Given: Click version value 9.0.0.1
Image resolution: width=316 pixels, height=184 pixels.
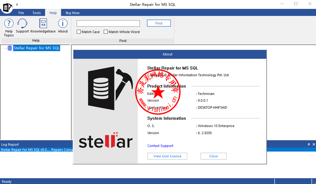Looking at the screenshot, I should pos(203,100).
